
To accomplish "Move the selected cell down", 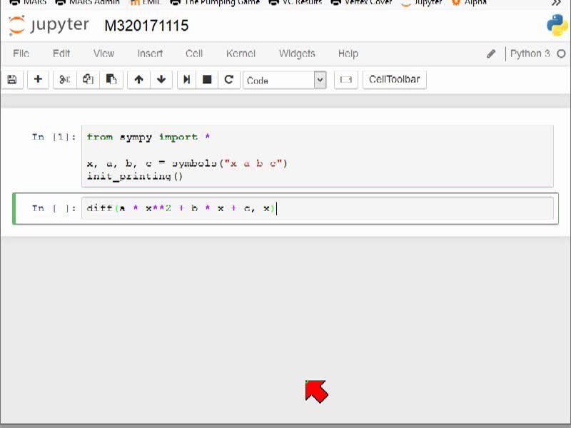I will click(161, 79).
